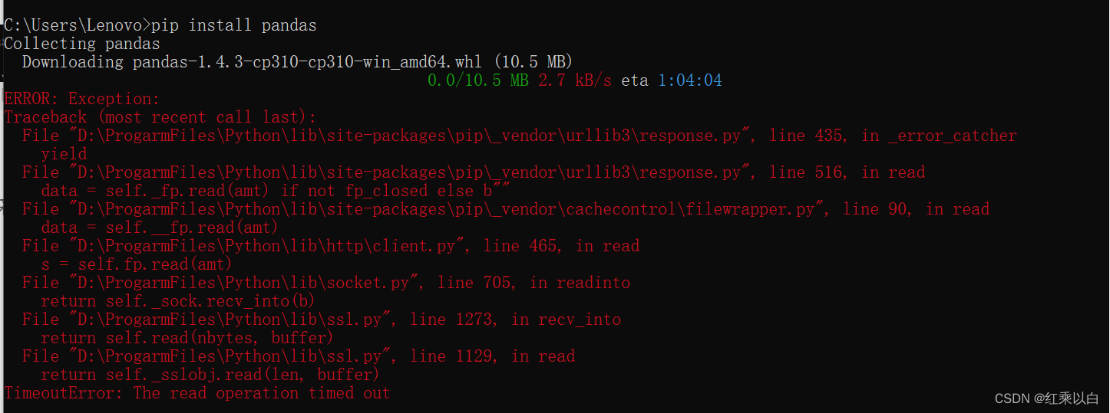This screenshot has height=413, width=1110.
Task: Click the urllib3 response.py line 435 path
Action: coord(408,136)
